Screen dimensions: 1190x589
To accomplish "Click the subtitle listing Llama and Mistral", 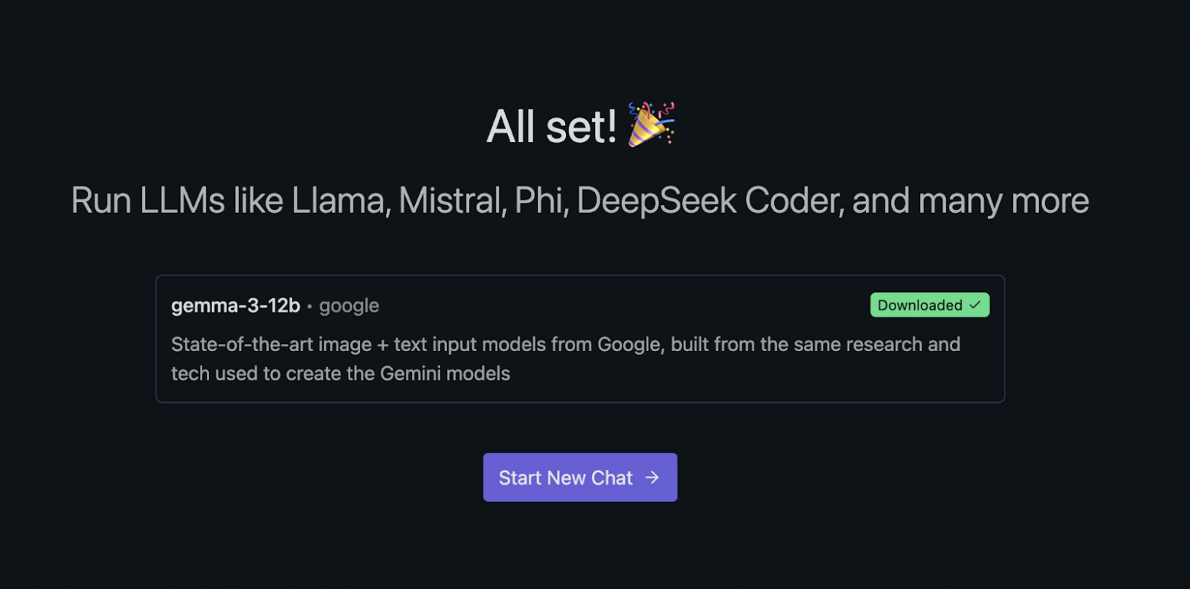I will click(580, 200).
